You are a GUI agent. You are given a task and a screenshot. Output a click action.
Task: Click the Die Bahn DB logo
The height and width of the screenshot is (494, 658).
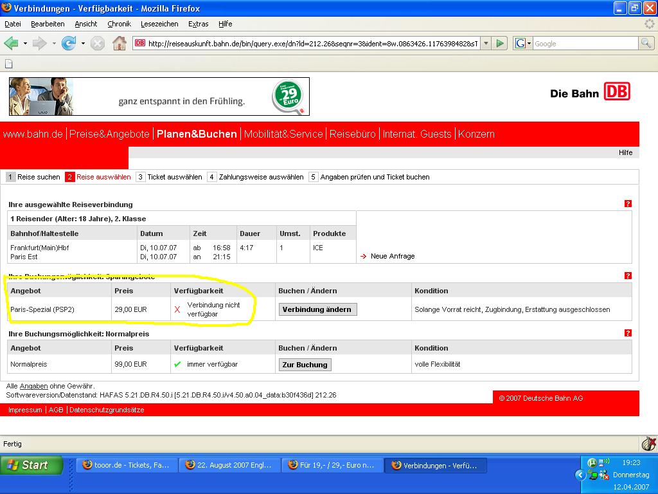pos(590,93)
